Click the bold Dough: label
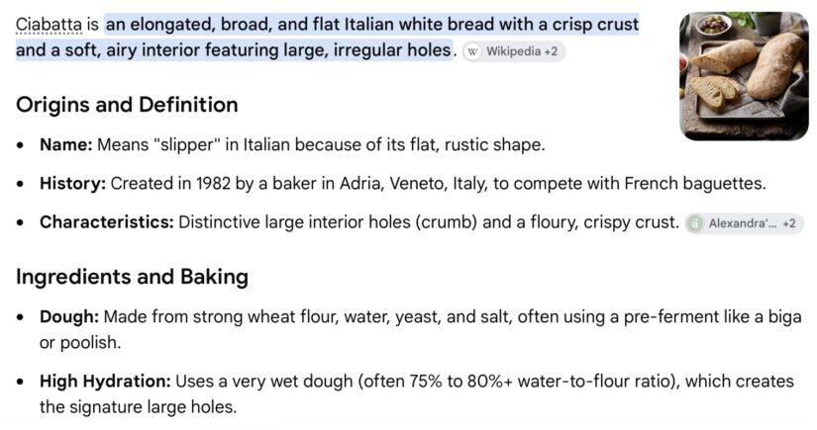This screenshot has height=430, width=817. coord(69,316)
